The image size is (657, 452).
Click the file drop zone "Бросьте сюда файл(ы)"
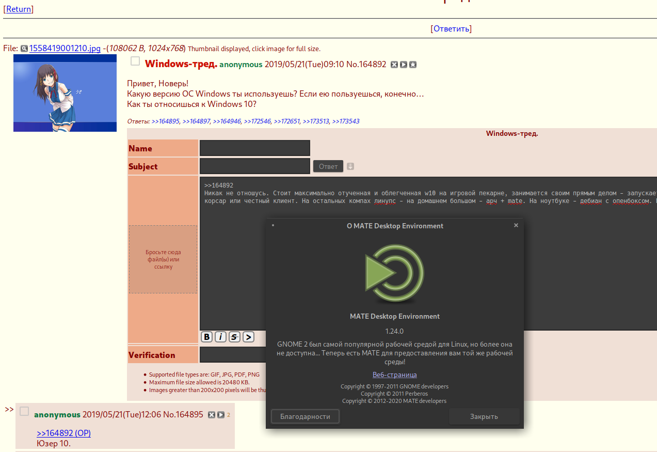(x=163, y=259)
